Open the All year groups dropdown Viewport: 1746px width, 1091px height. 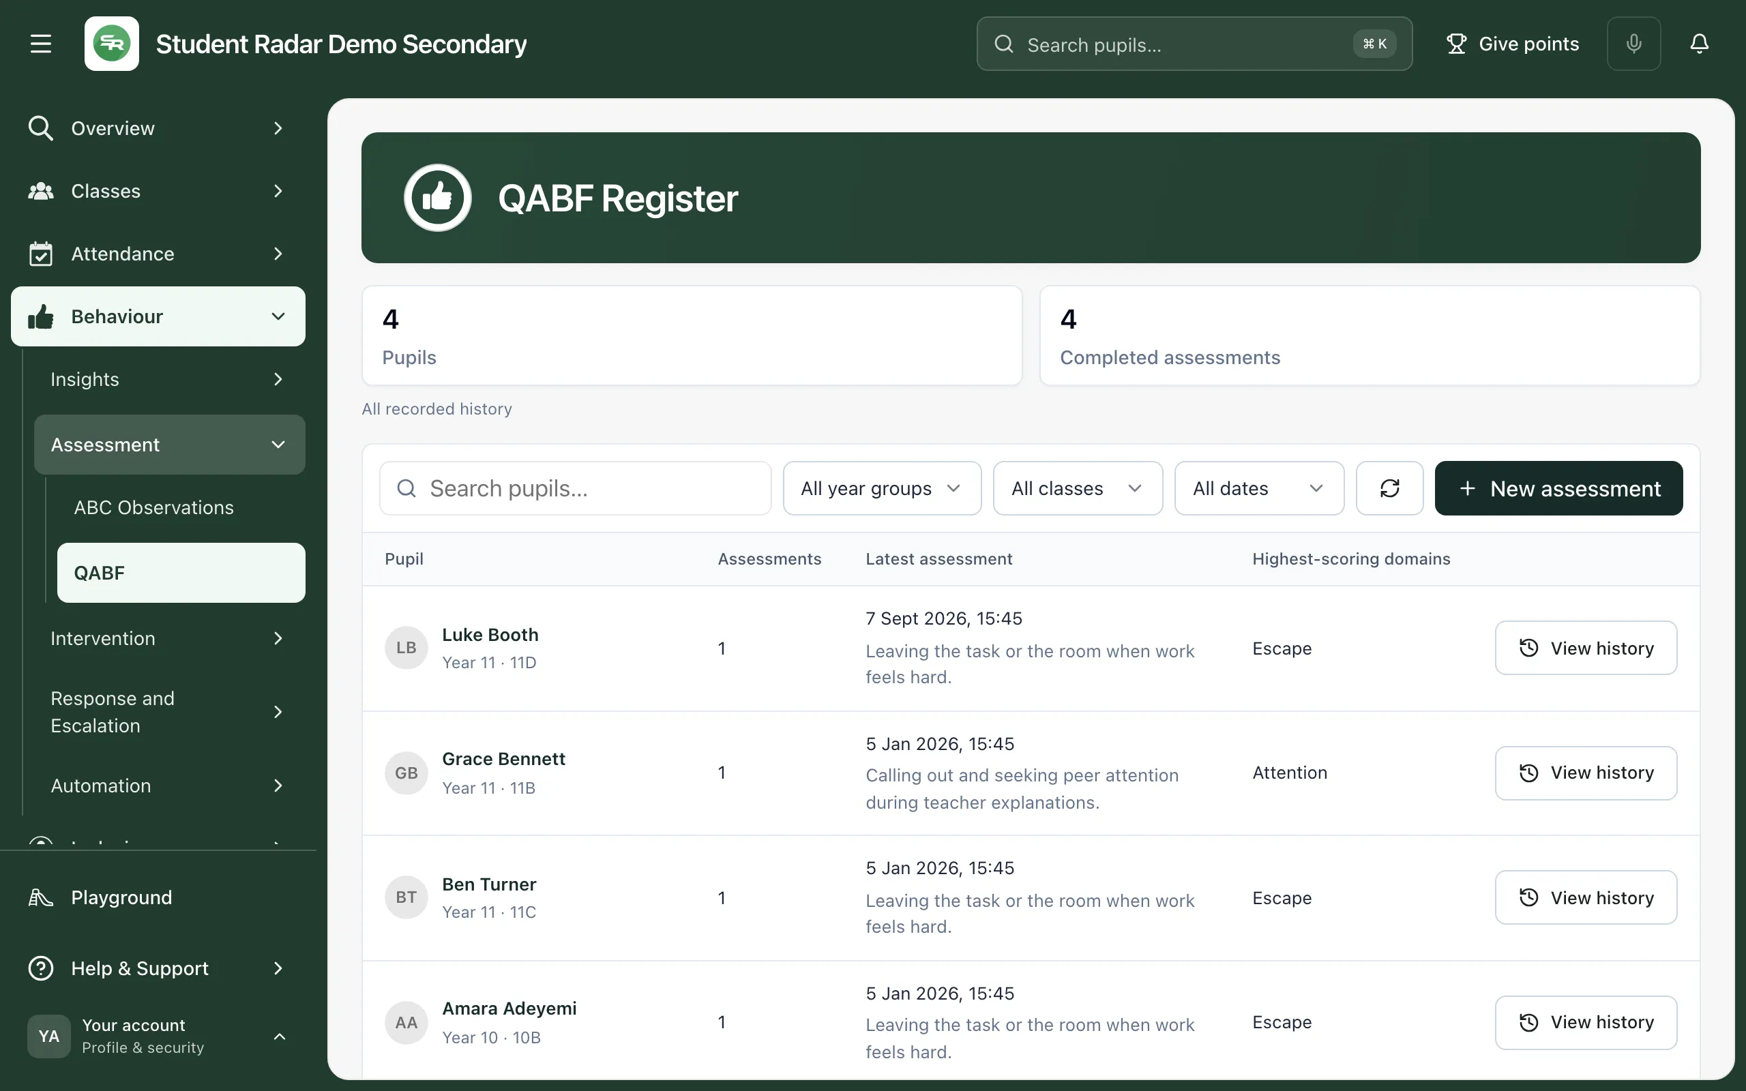[x=882, y=488]
